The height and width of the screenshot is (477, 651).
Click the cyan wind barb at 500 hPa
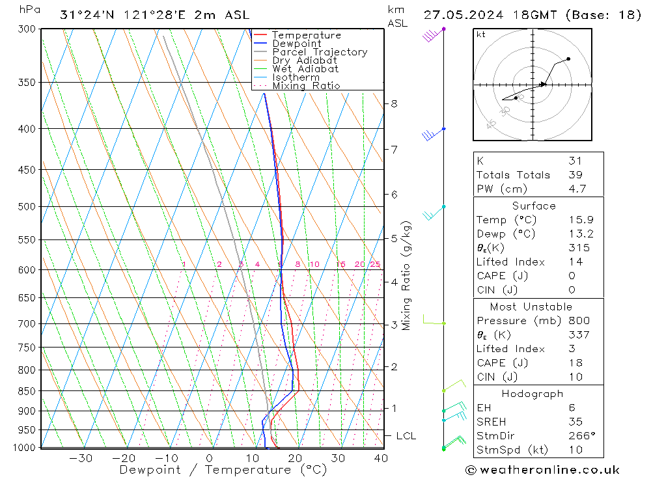pyautogui.click(x=434, y=213)
